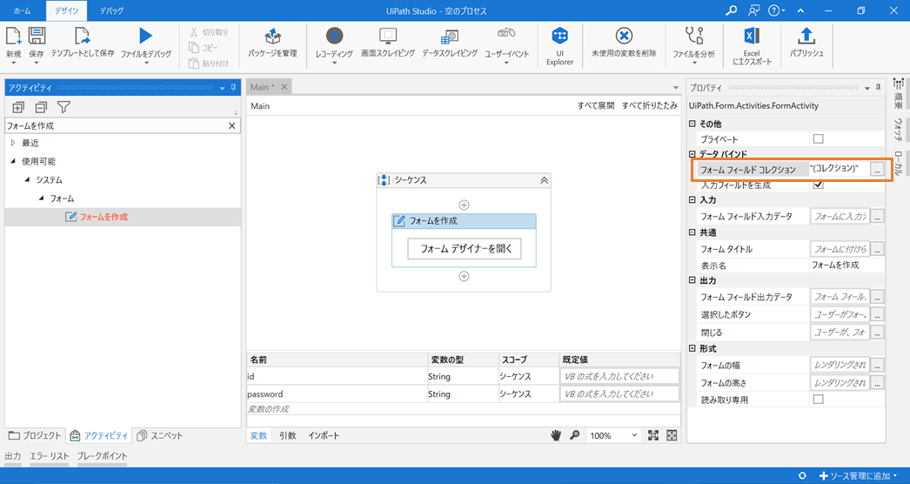Viewport: 910px width, 484px height.
Task: Switch to Imports (インポート) tab
Action: click(x=324, y=436)
